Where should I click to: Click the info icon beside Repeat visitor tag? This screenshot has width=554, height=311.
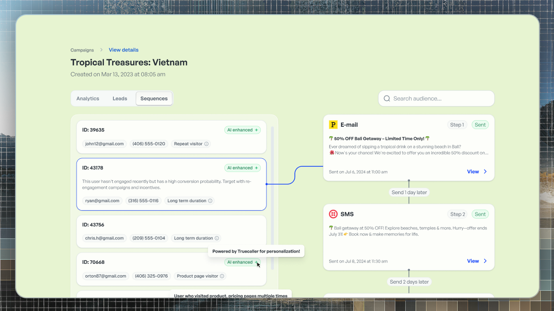coord(207,144)
